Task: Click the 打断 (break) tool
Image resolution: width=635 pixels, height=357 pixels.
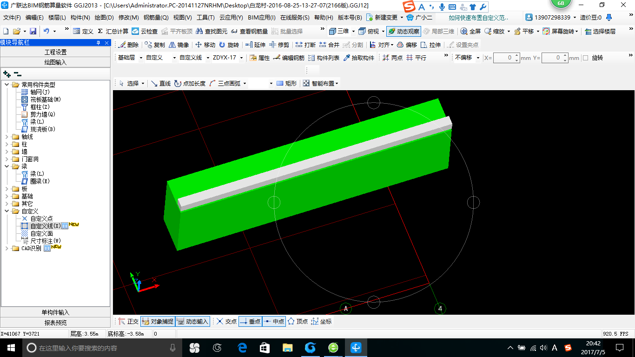Action: pos(305,45)
